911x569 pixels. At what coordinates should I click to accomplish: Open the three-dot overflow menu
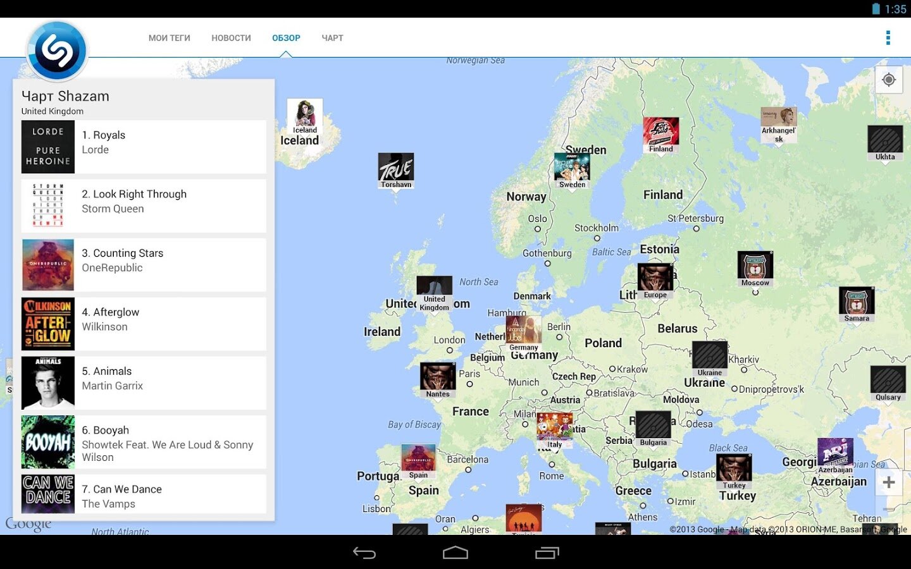pyautogui.click(x=888, y=38)
